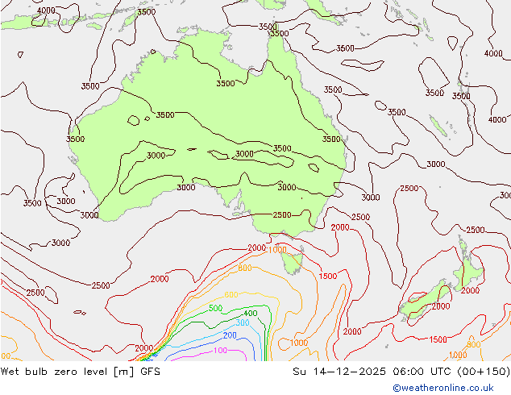
Task: Select the 'Su 14-12-2025 06:00 UTC (00+150)' timestamp
Action: (401, 372)
